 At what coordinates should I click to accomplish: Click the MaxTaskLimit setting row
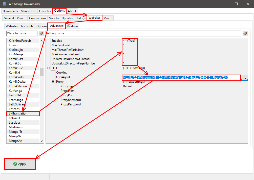(147, 45)
